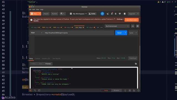
Task: Open the Find magnifier icon in status bar
Action: point(35,90)
